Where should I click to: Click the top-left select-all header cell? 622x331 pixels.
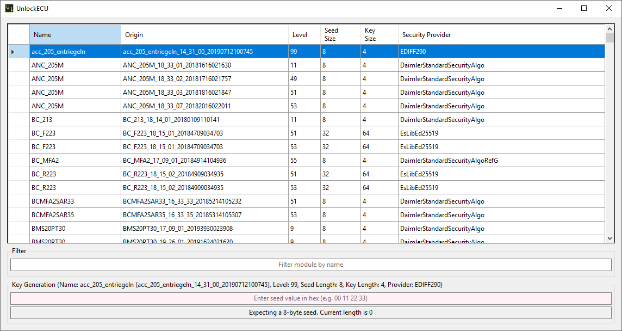18,35
